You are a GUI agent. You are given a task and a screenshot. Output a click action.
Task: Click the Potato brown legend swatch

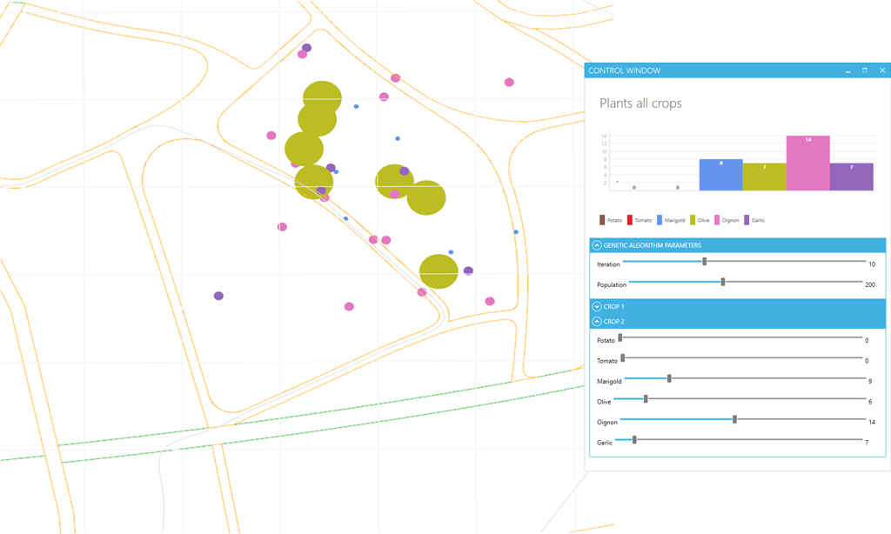click(602, 220)
